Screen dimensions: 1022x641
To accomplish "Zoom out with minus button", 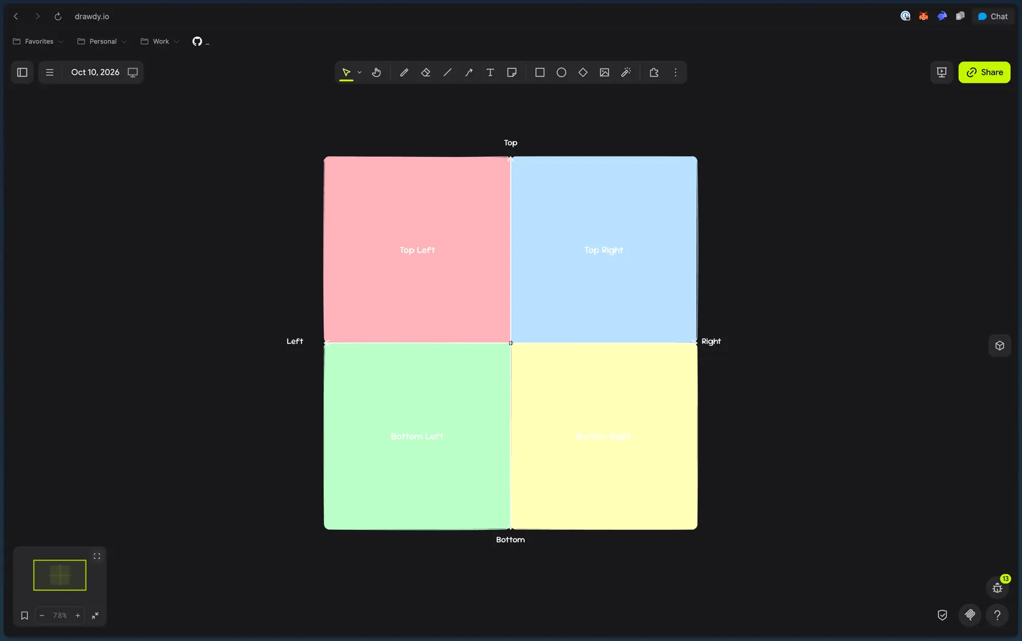I will [x=42, y=615].
